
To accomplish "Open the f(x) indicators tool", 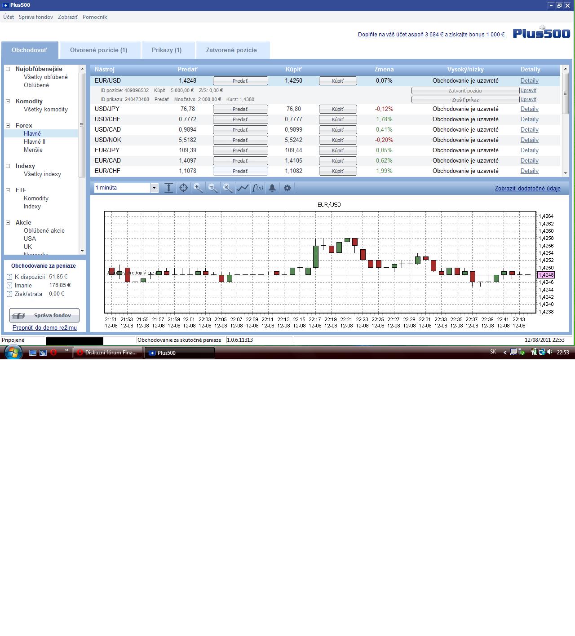I will tap(257, 188).
